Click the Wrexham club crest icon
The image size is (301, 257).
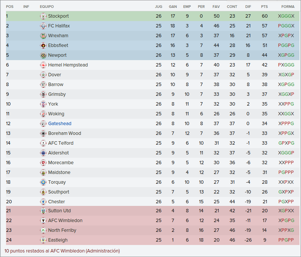click(43, 36)
